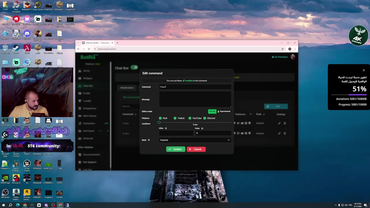Image resolution: width=370 pixels, height=208 pixels.
Task: Select the StreamLabels desktop icon
Action: (38, 21)
